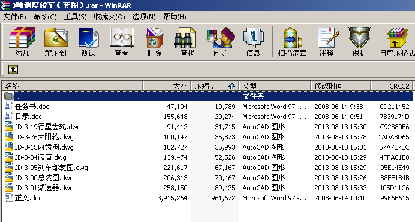
Task: Sort by the 压缩 column header
Action: click(215, 86)
